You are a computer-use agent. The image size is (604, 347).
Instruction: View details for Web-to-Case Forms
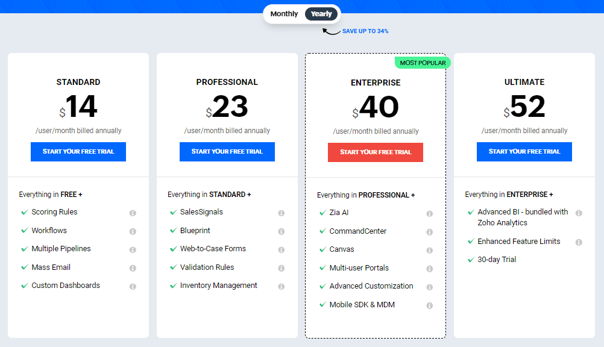pos(281,249)
